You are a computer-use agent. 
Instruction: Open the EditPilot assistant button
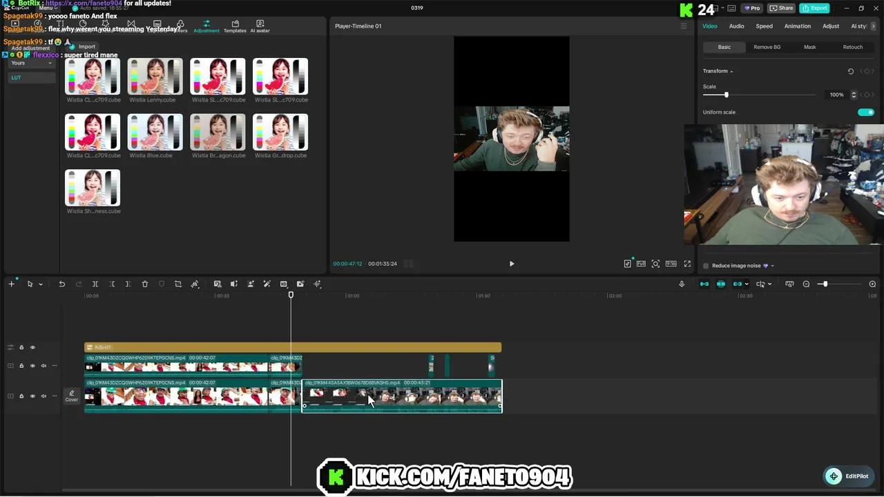pyautogui.click(x=849, y=476)
